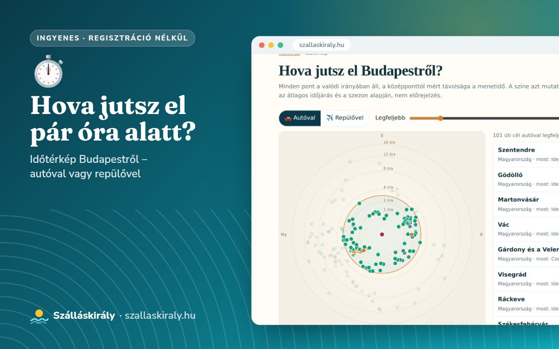Click the 'Szálláskirály' brand name at bottom
559x349 pixels.
tap(84, 315)
